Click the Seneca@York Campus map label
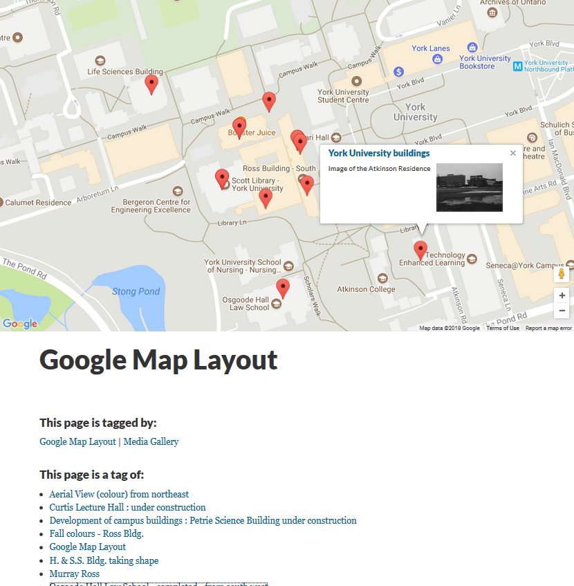Viewport: 574px width, 586px height. click(525, 266)
